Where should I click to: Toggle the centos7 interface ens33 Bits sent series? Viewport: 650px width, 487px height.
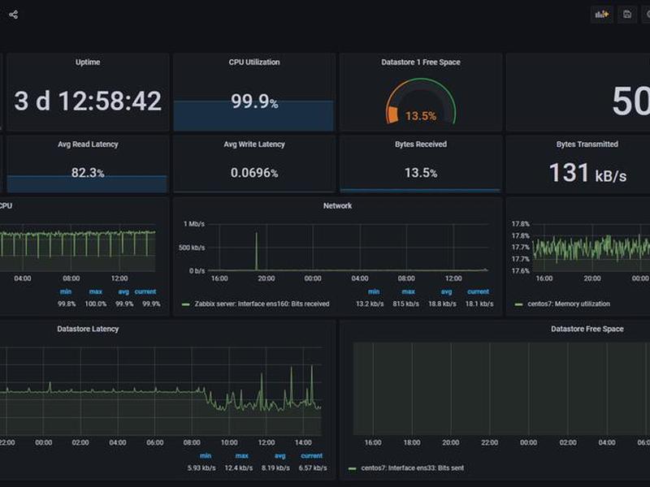[413, 468]
